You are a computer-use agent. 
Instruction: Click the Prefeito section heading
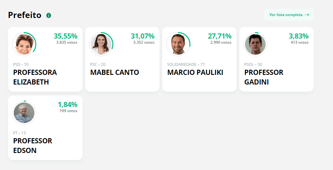[25, 15]
